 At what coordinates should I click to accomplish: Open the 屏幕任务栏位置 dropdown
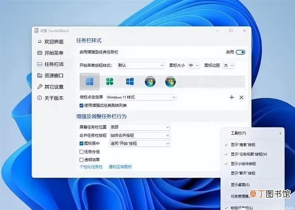click(x=140, y=127)
